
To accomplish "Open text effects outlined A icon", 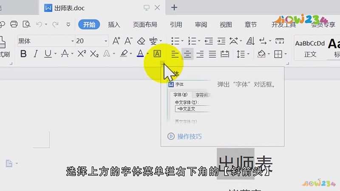I will tap(107, 54).
